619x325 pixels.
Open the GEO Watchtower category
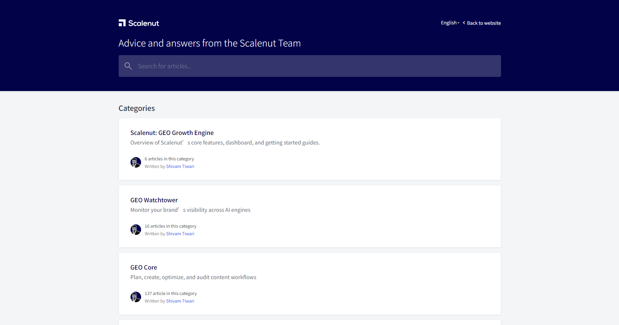154,200
